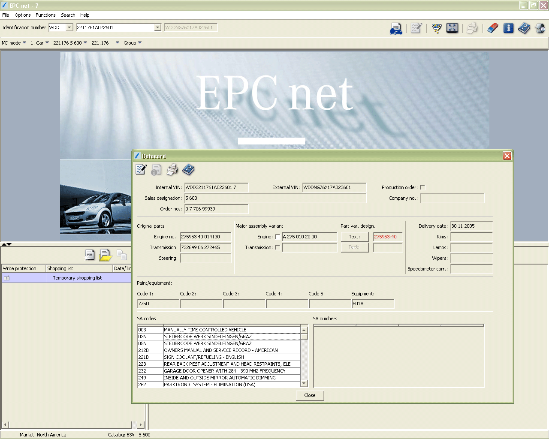Viewport: 549px width, 439px height.
Task: Toggle the Transmission major assembly checkbox
Action: pos(278,247)
